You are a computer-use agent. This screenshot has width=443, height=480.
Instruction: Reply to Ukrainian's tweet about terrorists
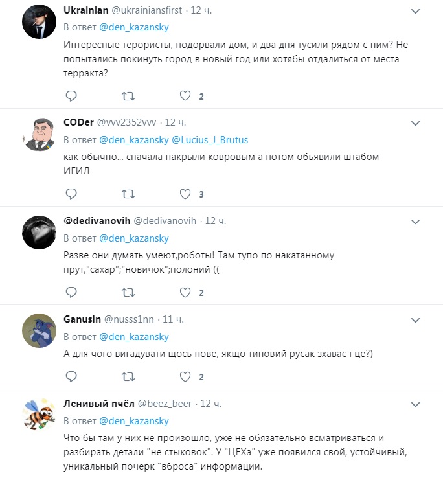[x=71, y=96]
